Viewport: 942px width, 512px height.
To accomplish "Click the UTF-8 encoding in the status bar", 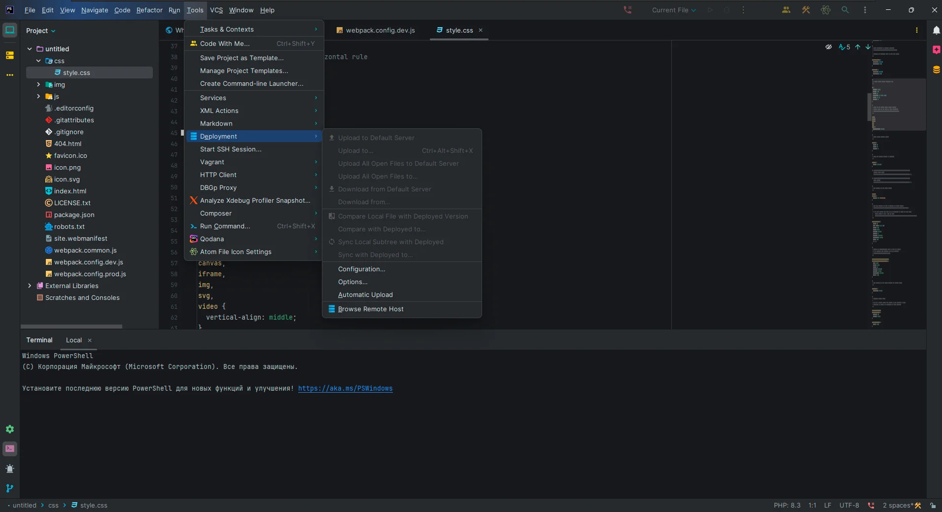I will click(849, 506).
